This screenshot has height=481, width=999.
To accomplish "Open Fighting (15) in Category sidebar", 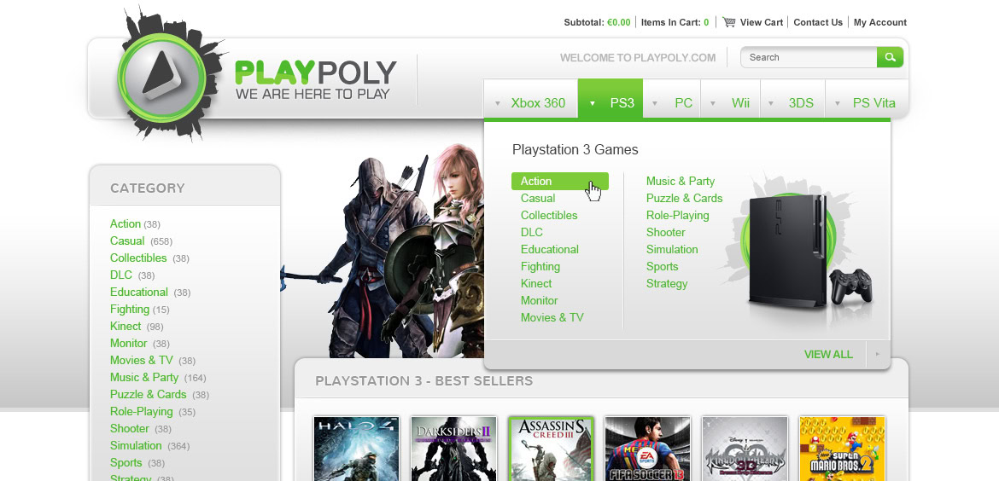I will coord(139,310).
